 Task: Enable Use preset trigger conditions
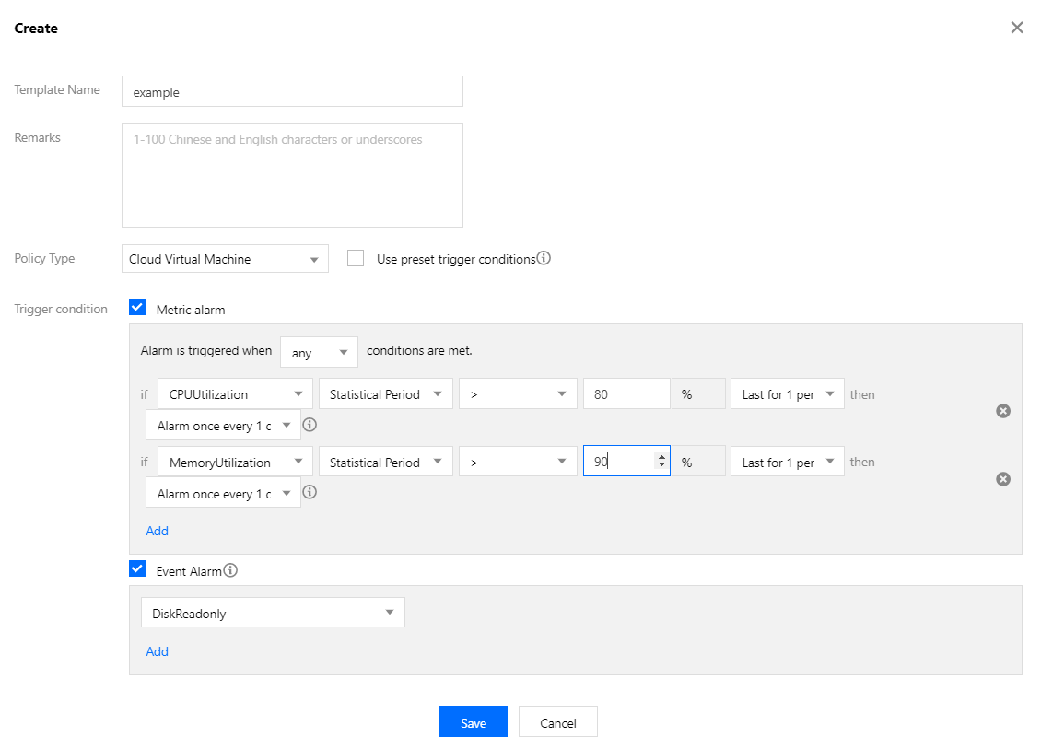[x=356, y=258]
